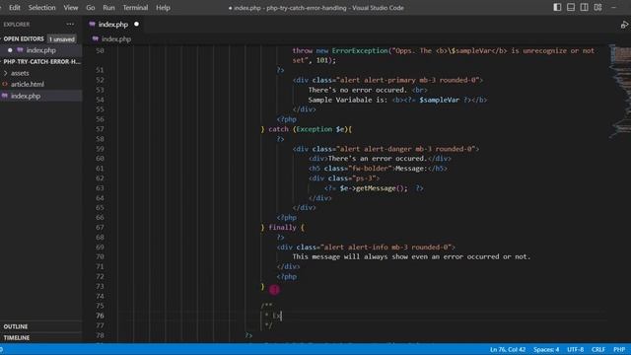Click 'alert-danger' class text on line 59
The height and width of the screenshot is (355, 631).
pyautogui.click(x=387, y=149)
